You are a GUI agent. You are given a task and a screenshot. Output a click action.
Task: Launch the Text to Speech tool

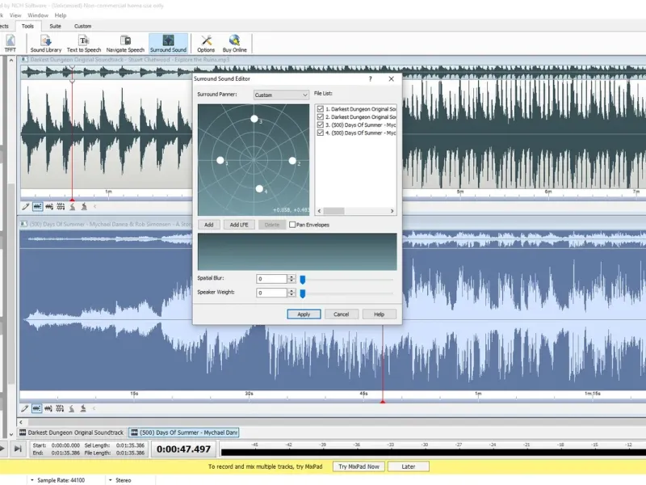84,44
